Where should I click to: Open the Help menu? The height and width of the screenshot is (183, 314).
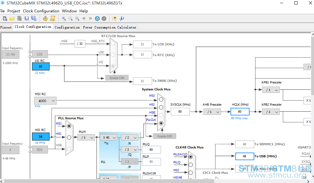tap(84, 11)
